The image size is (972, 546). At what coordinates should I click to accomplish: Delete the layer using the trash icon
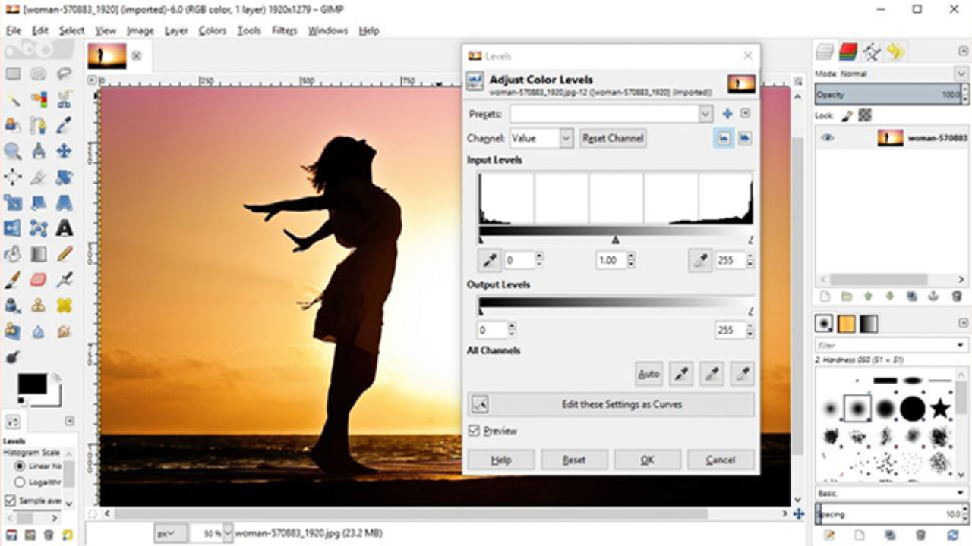[957, 297]
